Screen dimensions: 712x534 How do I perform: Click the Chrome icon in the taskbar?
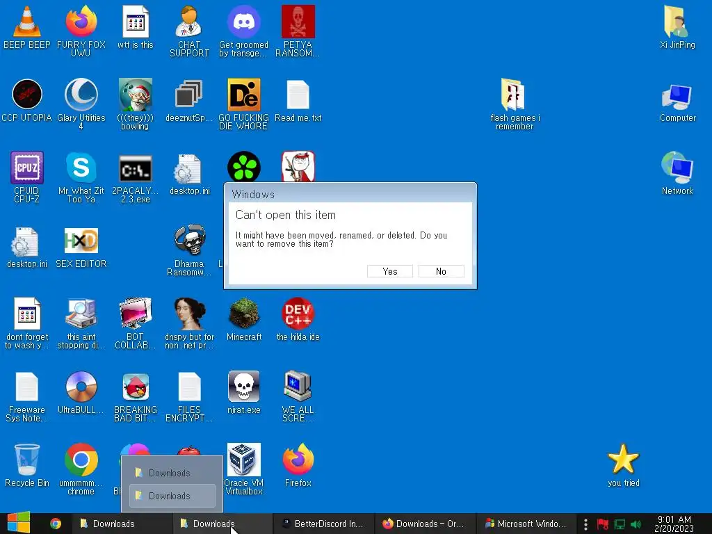[56, 524]
